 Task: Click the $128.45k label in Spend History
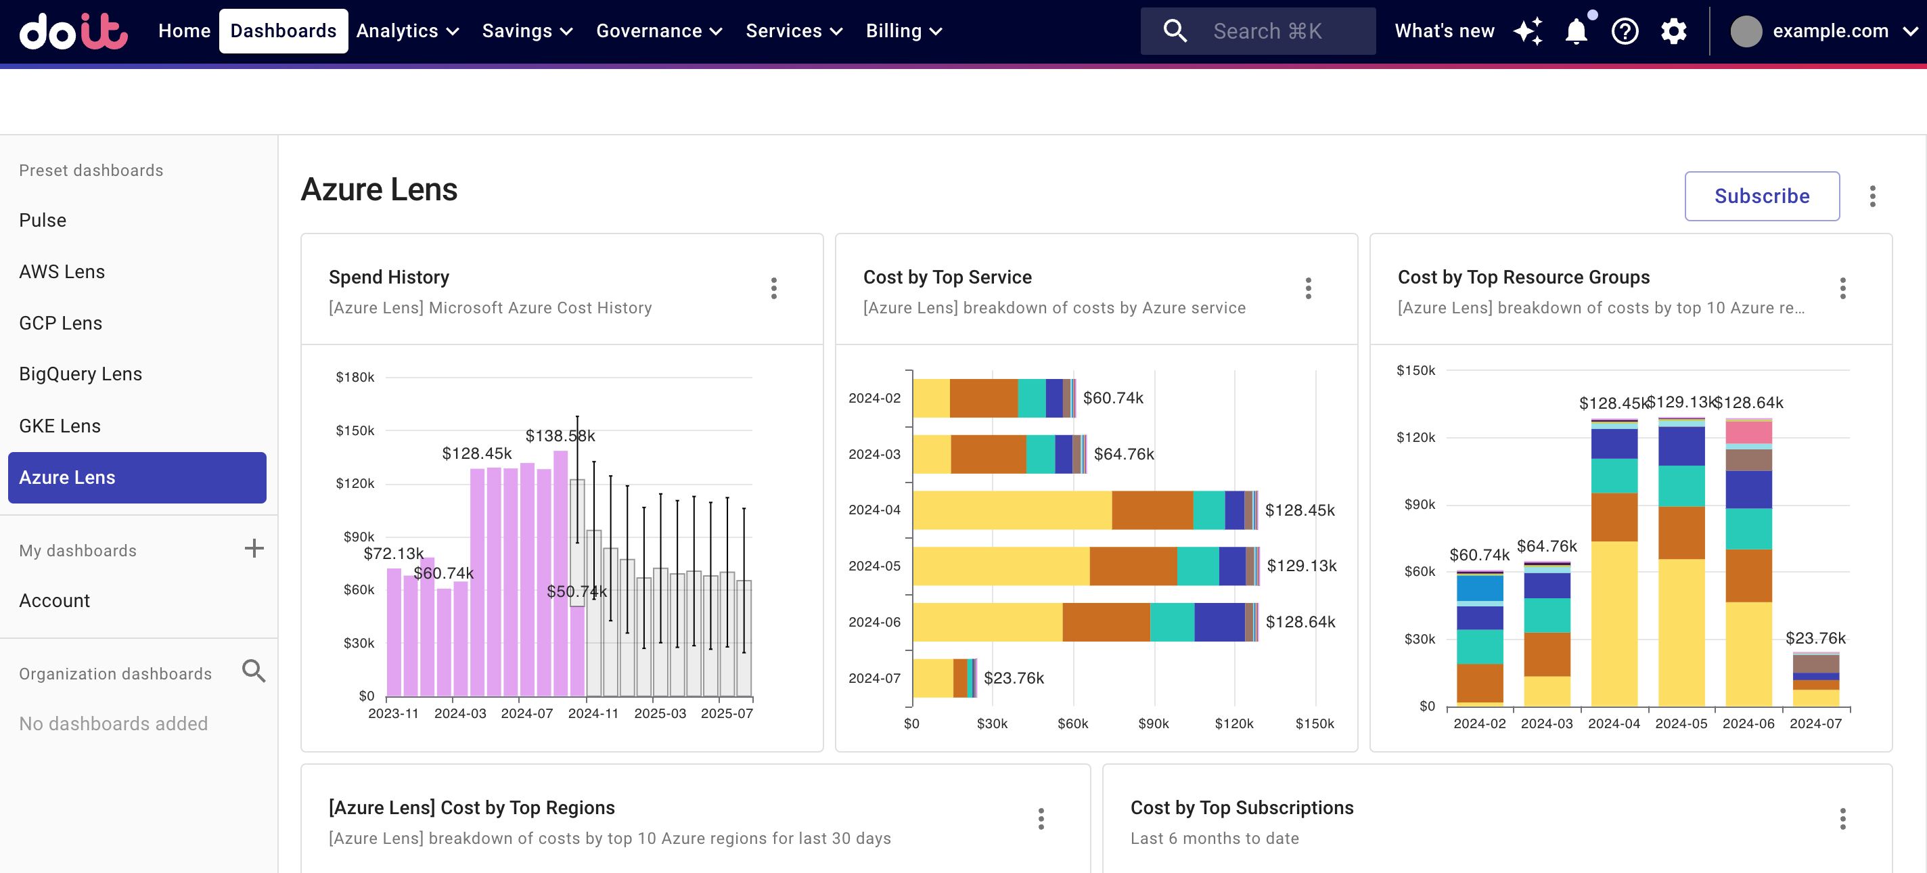476,453
